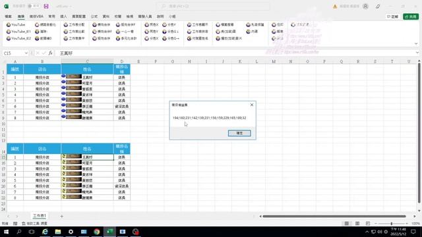This screenshot has height=237, width=422.
Task: Run the YouTube_02 macro button
Action: [18, 38]
